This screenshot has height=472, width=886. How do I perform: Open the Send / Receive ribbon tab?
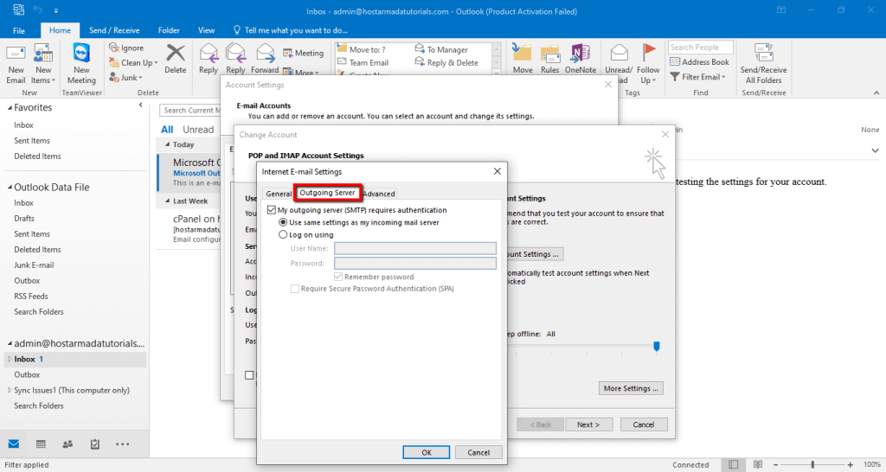[114, 30]
